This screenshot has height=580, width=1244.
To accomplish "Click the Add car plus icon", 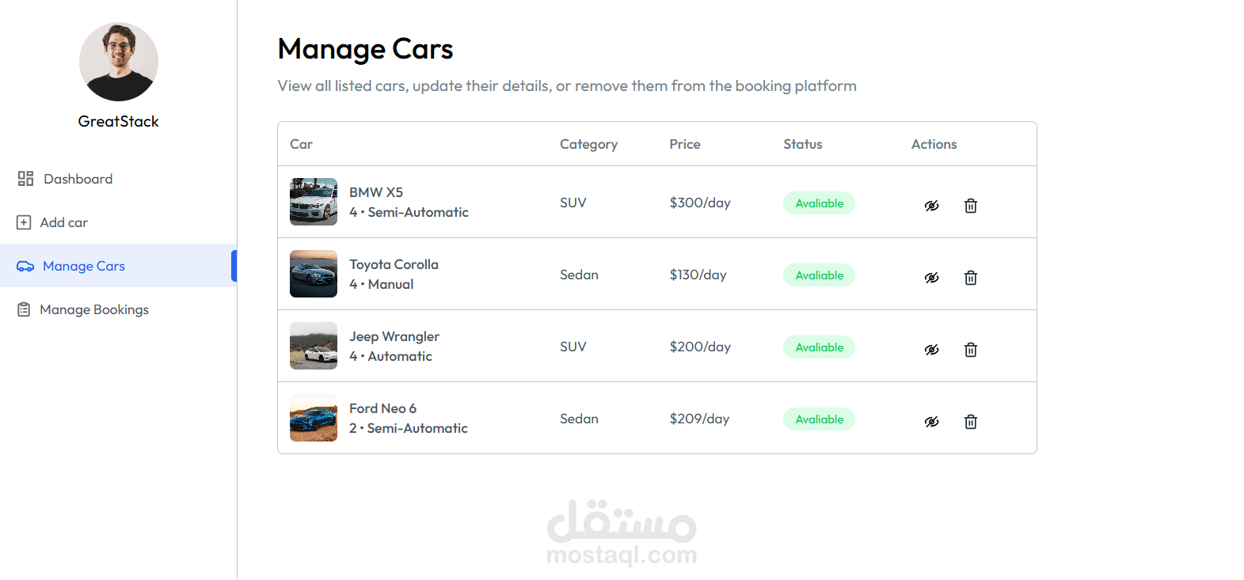I will (x=24, y=222).
